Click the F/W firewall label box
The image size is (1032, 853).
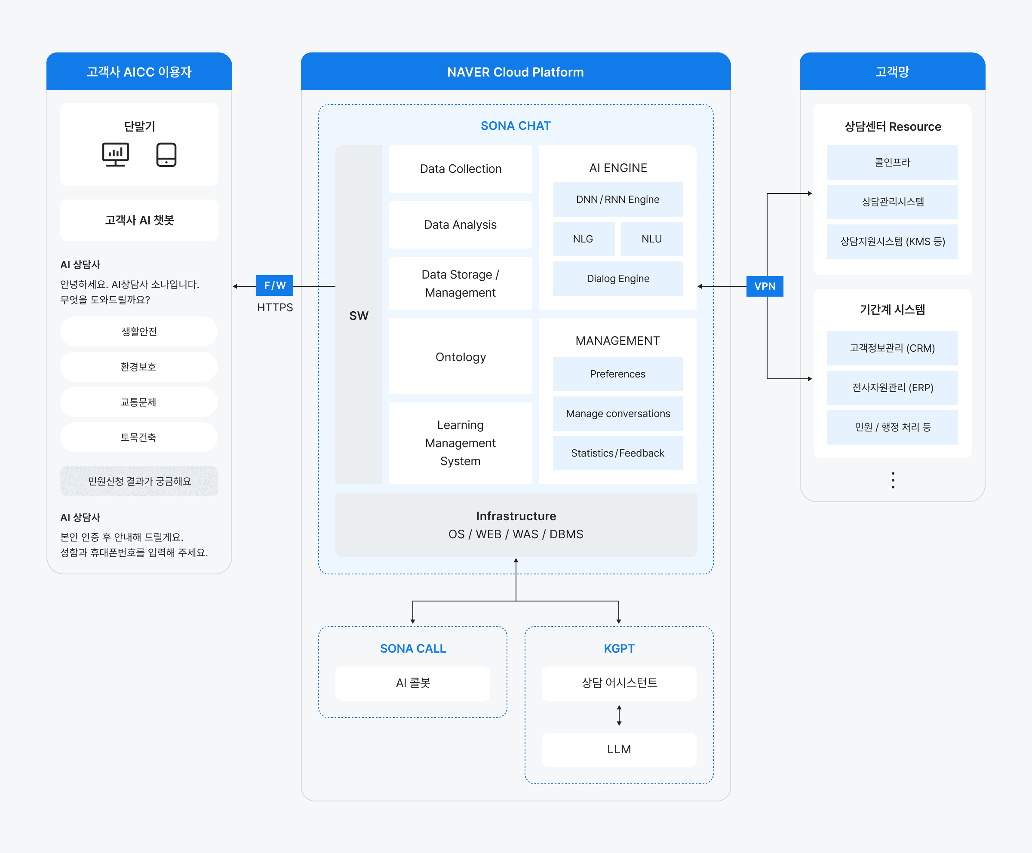[x=275, y=285]
